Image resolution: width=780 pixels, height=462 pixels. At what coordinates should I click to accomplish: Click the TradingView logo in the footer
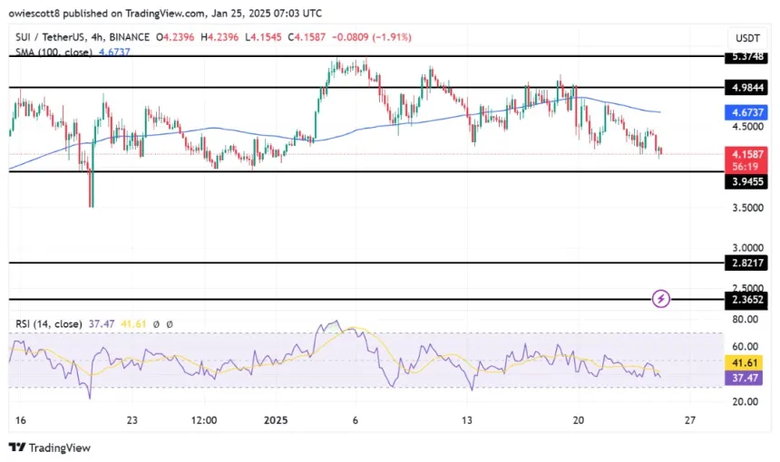click(50, 448)
